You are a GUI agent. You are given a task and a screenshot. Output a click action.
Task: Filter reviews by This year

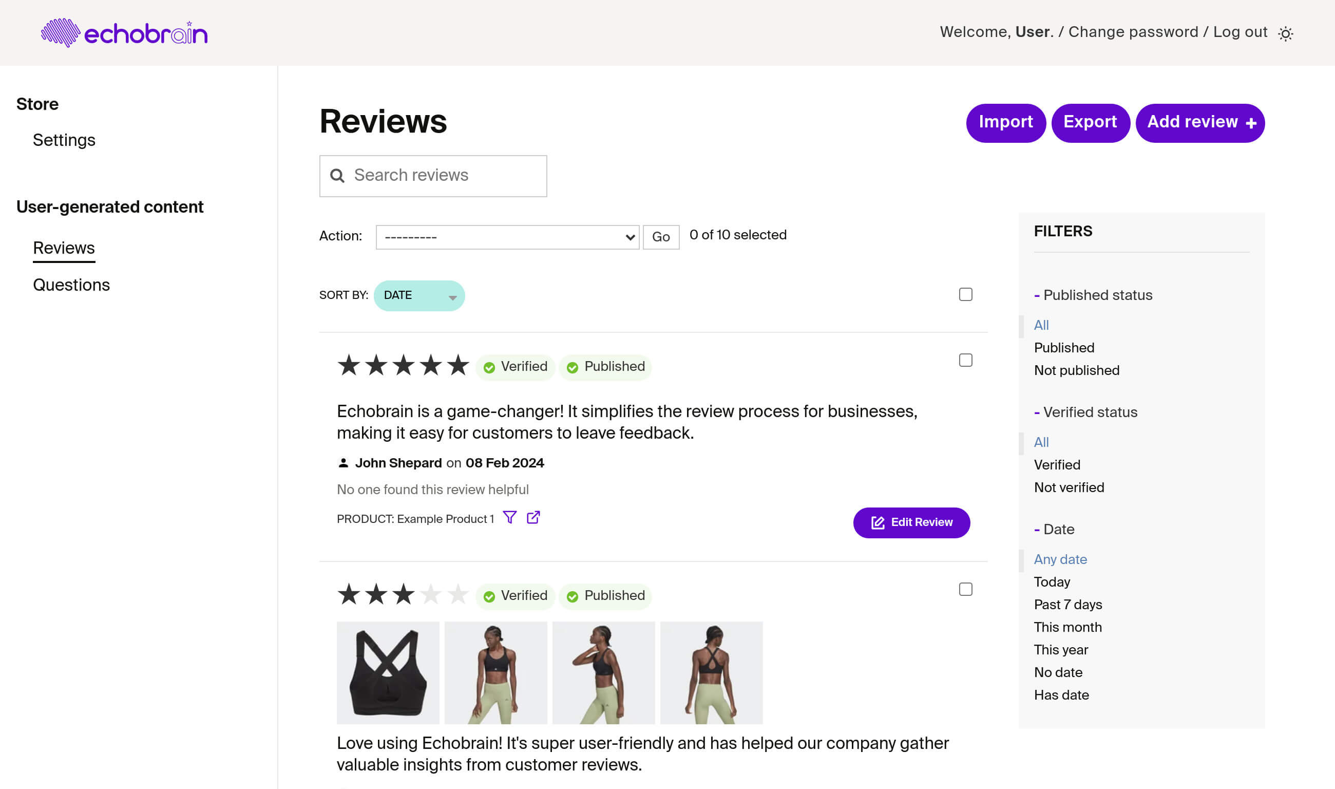1061,650
